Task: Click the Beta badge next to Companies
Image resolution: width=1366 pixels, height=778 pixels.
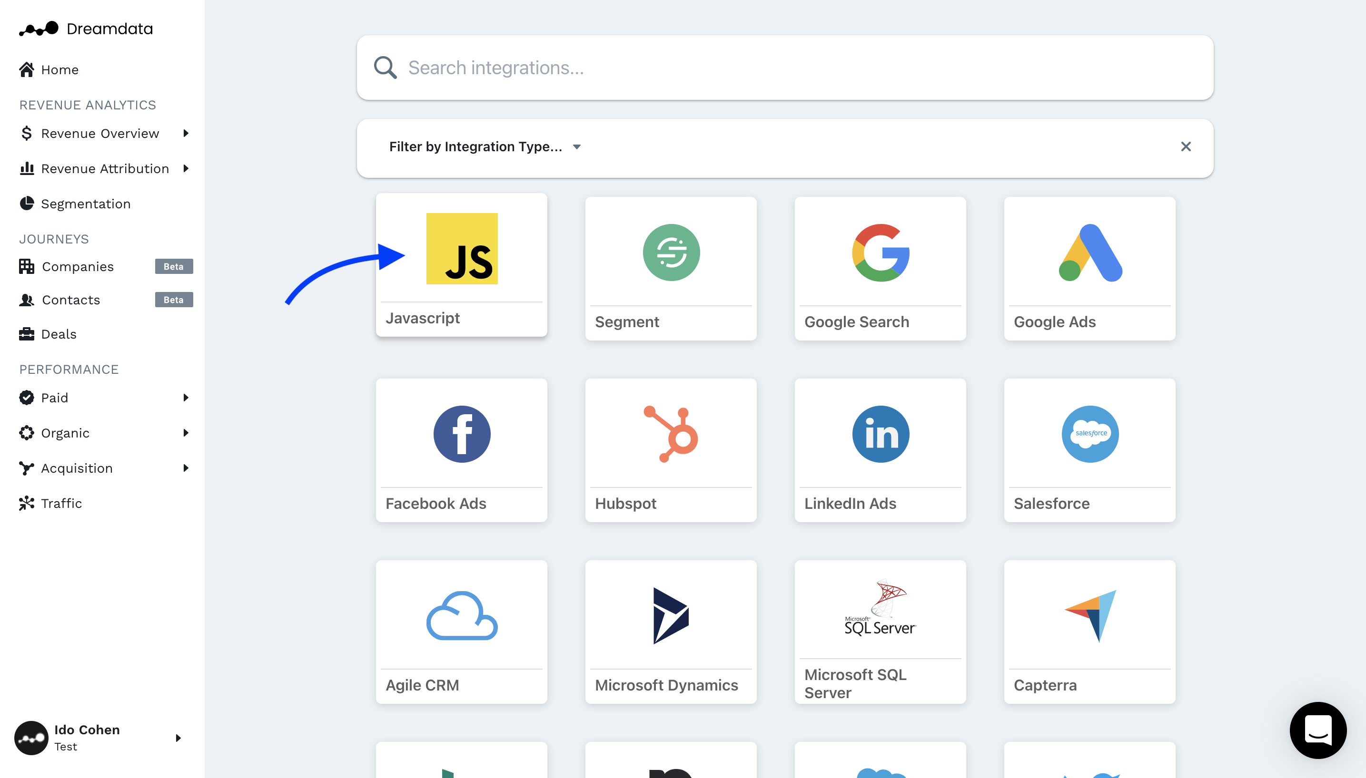Action: tap(174, 266)
